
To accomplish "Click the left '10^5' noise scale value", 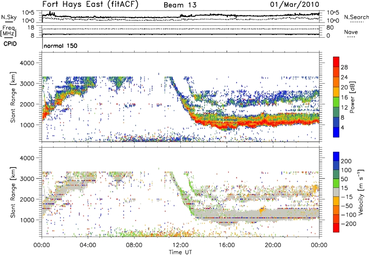I will (x=28, y=13).
